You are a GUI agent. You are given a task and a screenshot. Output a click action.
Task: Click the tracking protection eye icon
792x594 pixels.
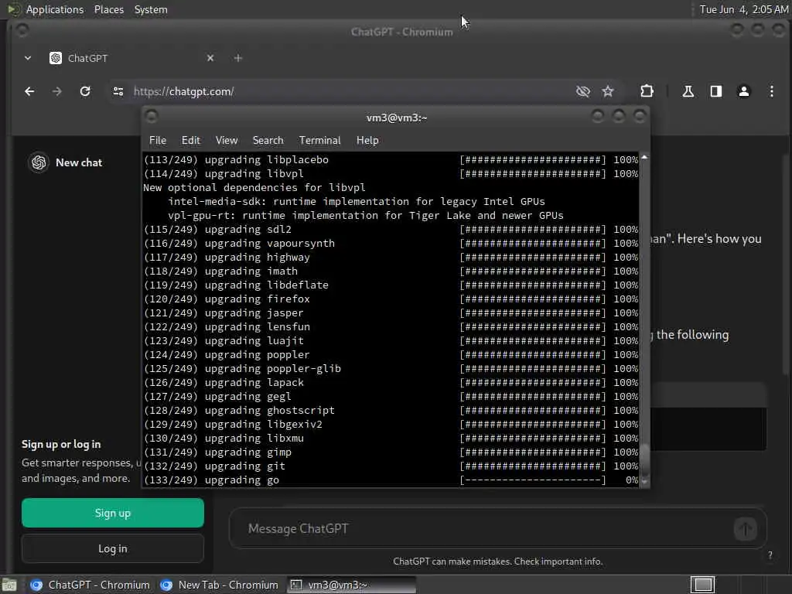tap(583, 91)
